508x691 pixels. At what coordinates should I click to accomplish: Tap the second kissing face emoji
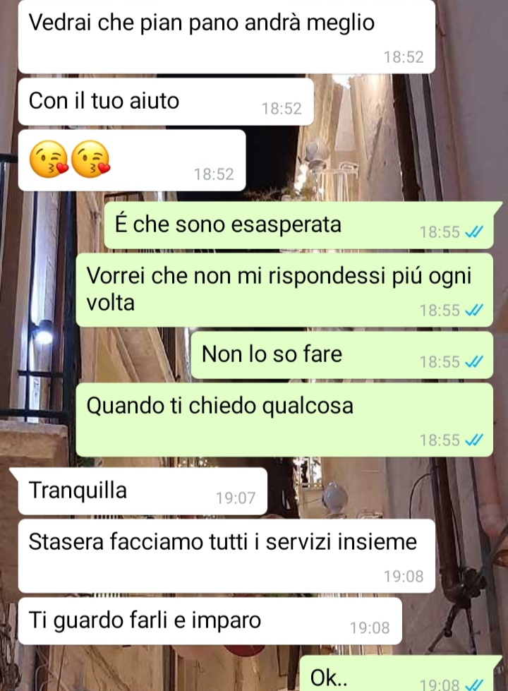[90, 159]
